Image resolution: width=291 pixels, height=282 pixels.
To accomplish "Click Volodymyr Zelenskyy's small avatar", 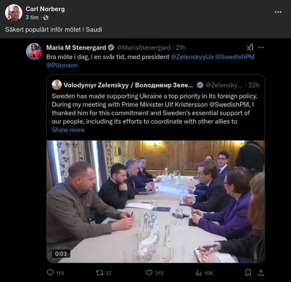I will tap(56, 84).
